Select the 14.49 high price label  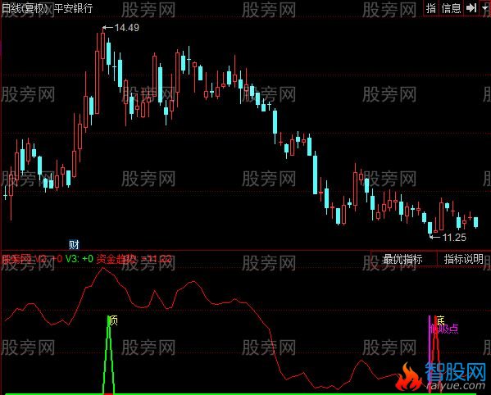pos(126,28)
